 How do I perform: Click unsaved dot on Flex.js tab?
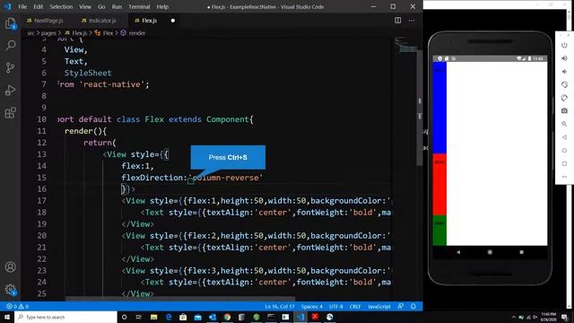(173, 21)
